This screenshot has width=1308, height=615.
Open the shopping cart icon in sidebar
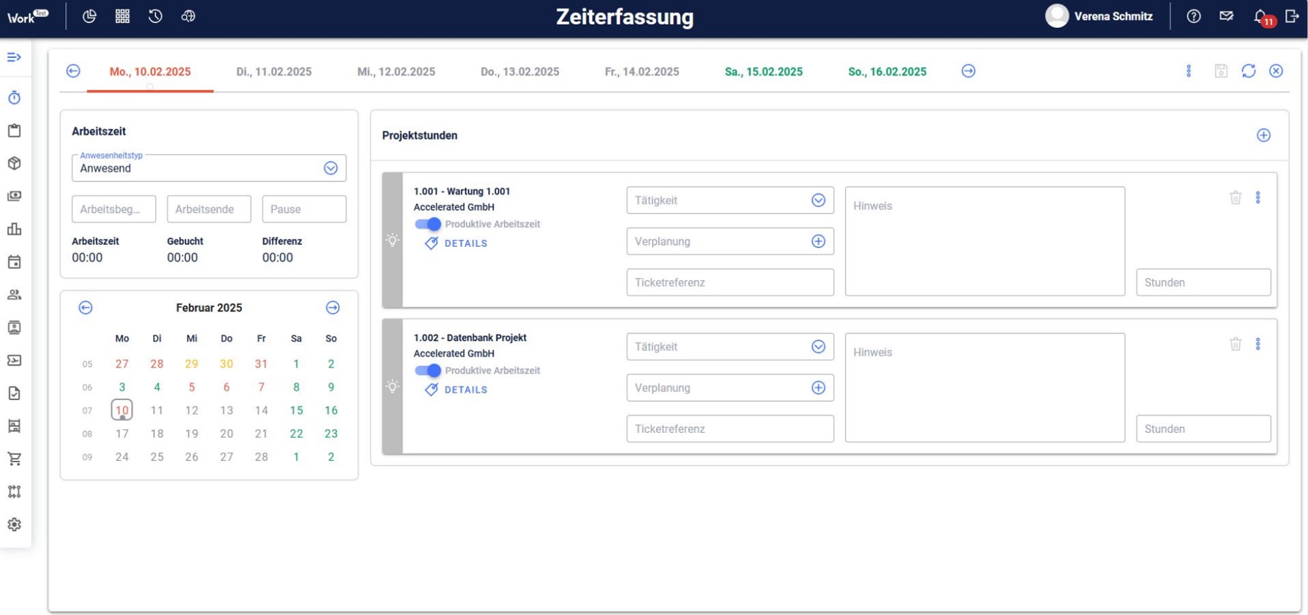(14, 459)
